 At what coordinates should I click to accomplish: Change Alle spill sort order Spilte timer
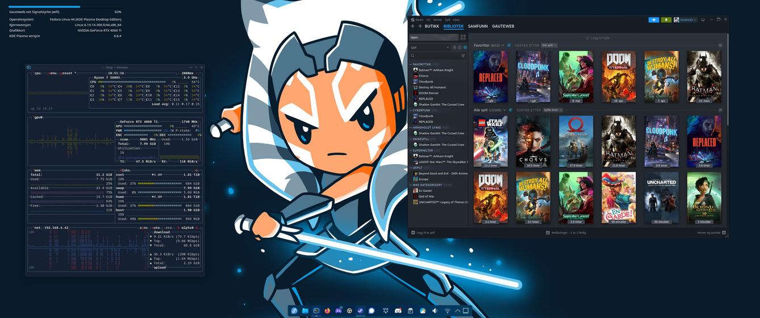click(x=553, y=110)
